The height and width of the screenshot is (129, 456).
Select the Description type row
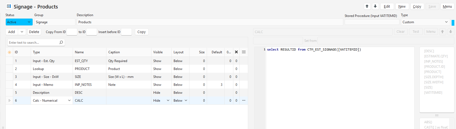pyautogui.click(x=52, y=93)
